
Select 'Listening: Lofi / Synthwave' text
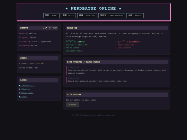point(35,41)
